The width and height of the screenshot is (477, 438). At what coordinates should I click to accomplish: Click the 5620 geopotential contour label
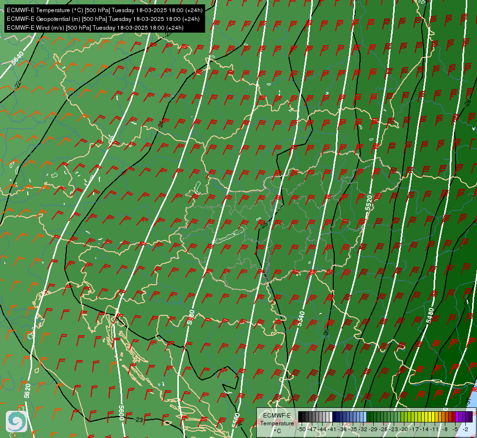click(x=27, y=391)
